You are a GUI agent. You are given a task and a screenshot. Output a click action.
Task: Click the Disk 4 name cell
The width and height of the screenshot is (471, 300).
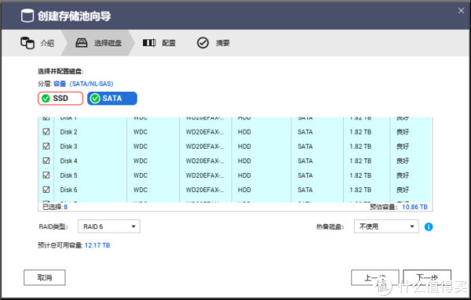click(x=68, y=161)
